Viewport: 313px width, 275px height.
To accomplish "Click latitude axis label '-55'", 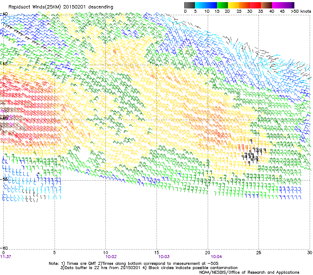I will (4, 179).
